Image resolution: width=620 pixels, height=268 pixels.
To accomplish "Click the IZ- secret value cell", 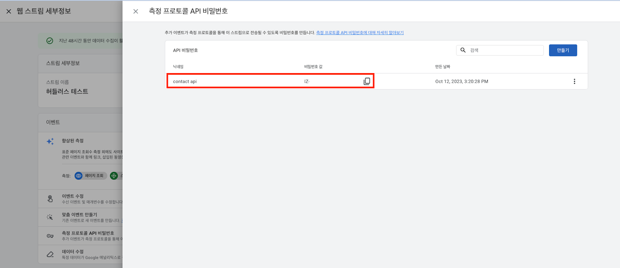I will (x=307, y=82).
